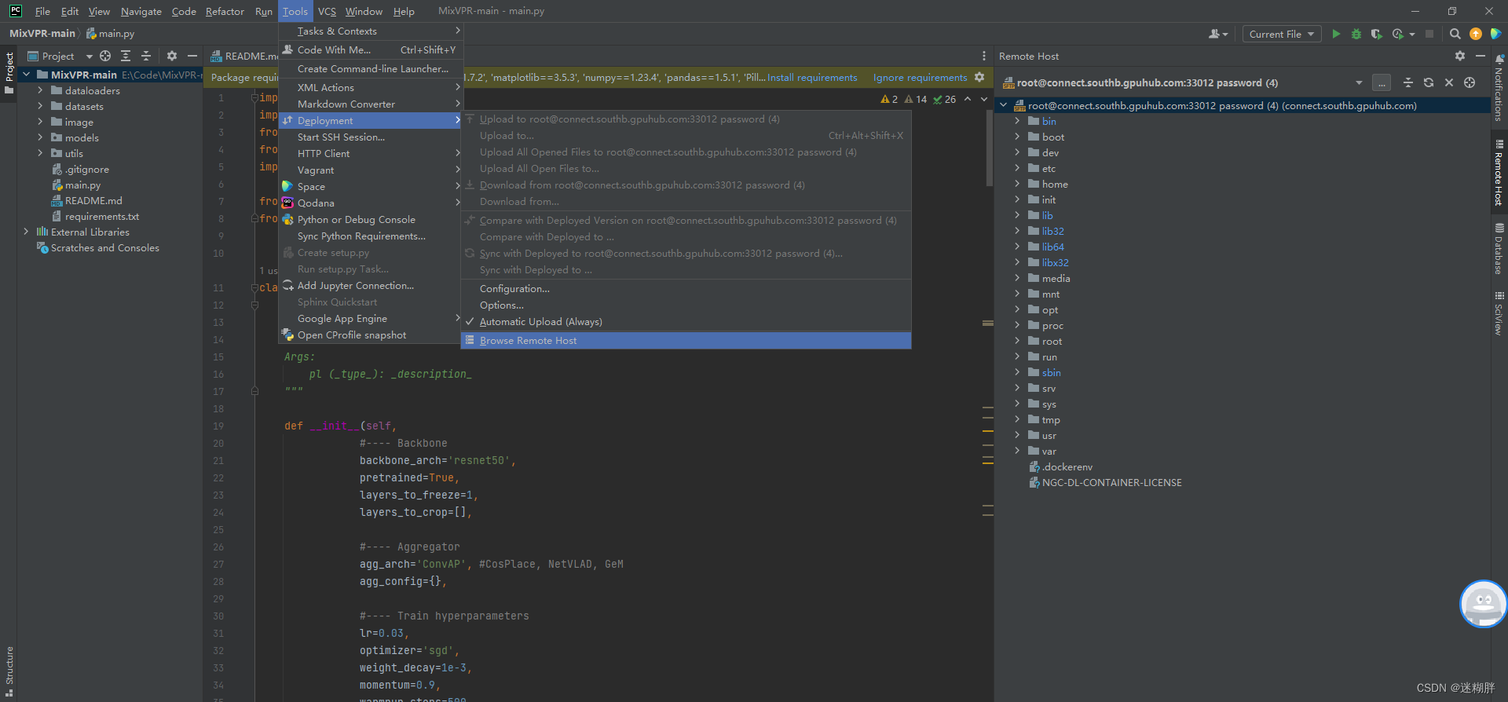Click Ignore requirements link
The image size is (1508, 702).
click(920, 78)
